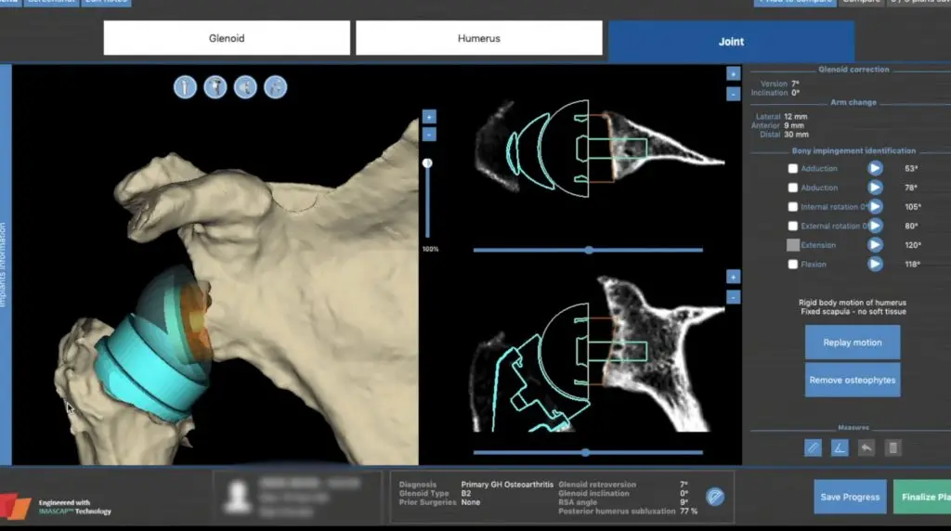951x531 pixels.
Task: Click the first round view icon above the 3D model
Action: (185, 87)
